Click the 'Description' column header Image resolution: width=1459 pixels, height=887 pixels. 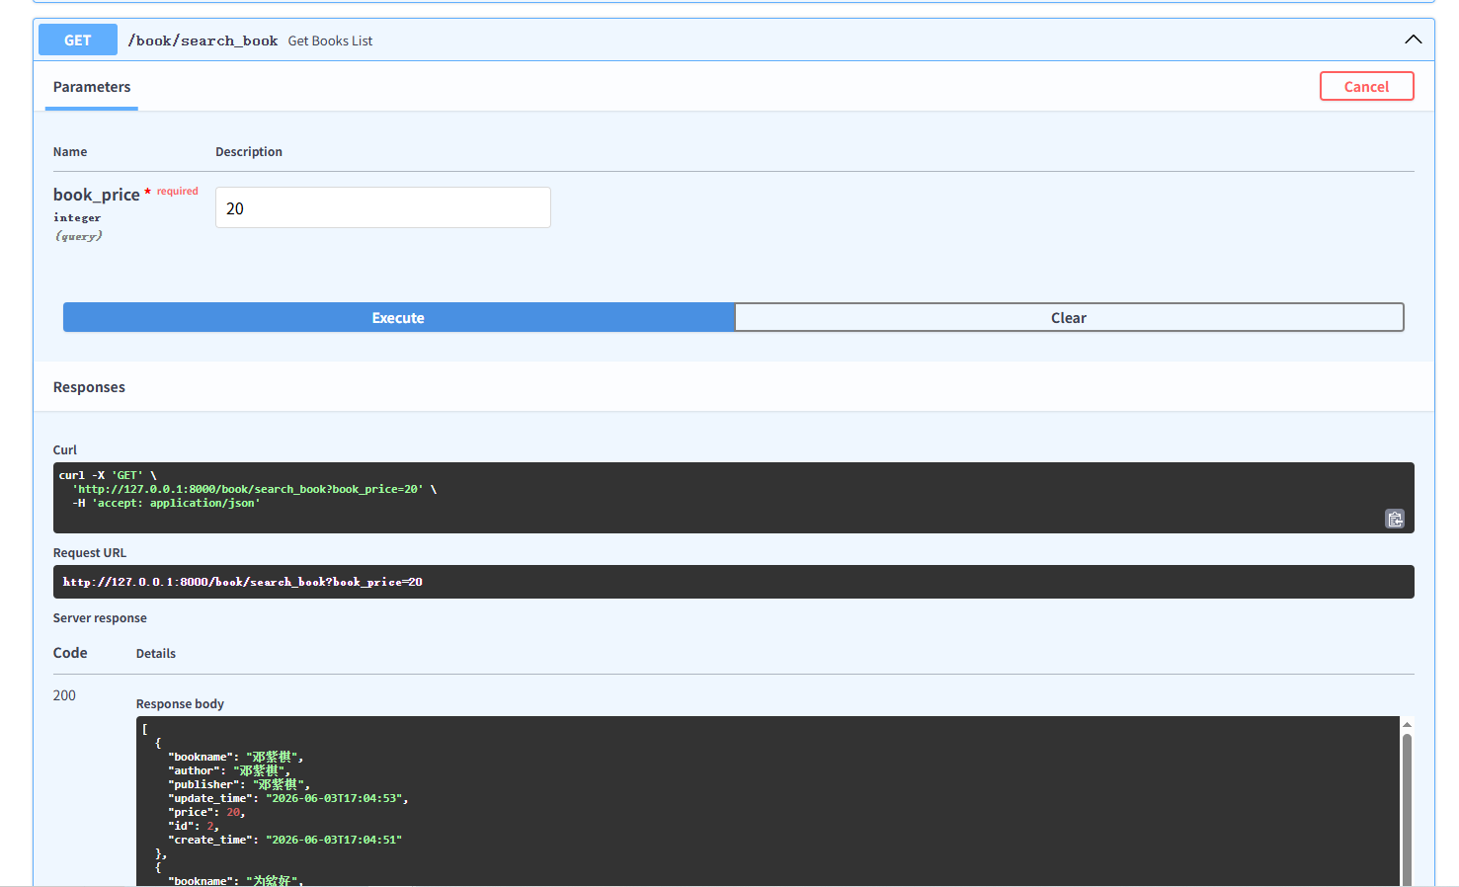click(249, 152)
